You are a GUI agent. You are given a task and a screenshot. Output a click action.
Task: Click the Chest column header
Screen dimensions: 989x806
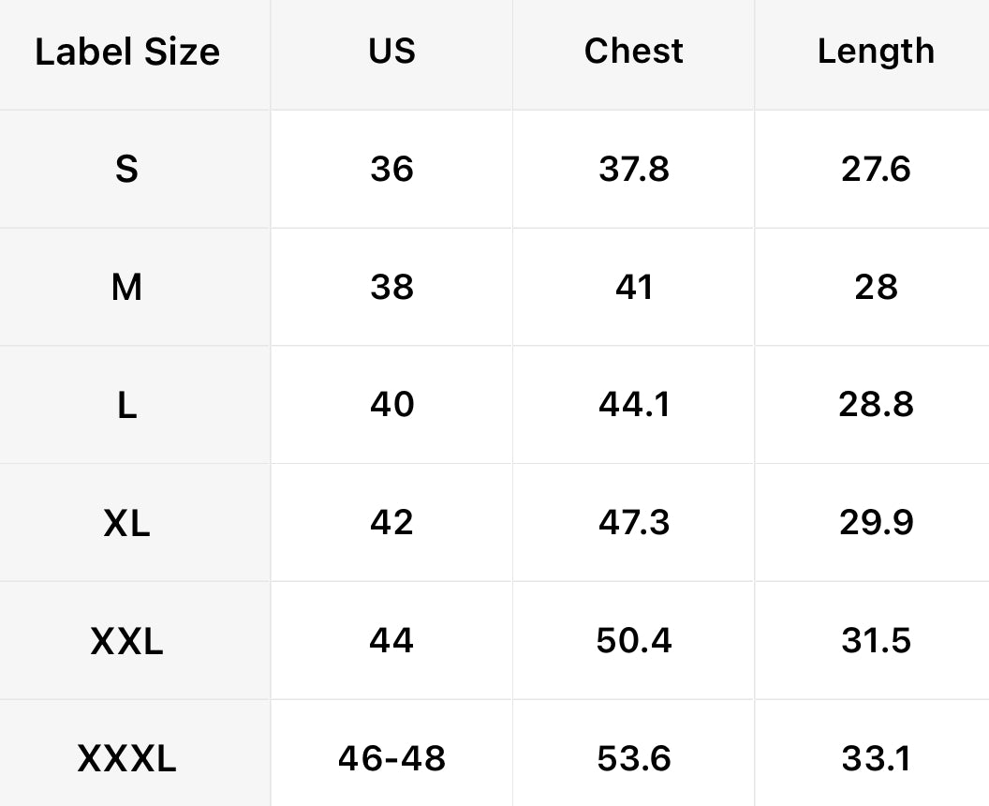coord(634,52)
